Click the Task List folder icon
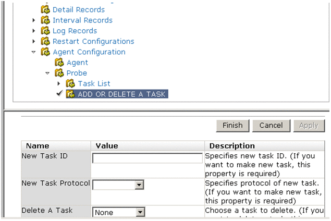 pos(71,83)
